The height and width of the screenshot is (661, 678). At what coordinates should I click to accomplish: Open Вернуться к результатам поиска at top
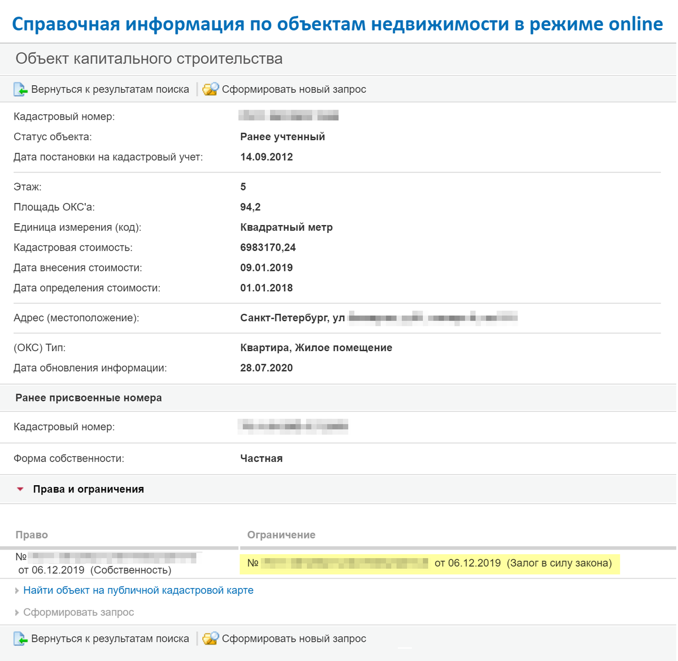pos(110,89)
